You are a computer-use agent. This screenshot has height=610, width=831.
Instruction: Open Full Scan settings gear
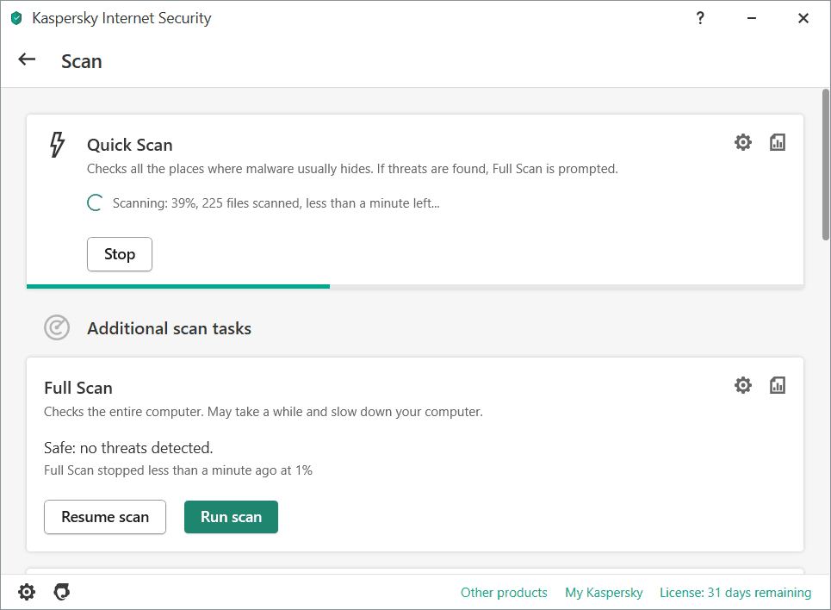tap(742, 385)
